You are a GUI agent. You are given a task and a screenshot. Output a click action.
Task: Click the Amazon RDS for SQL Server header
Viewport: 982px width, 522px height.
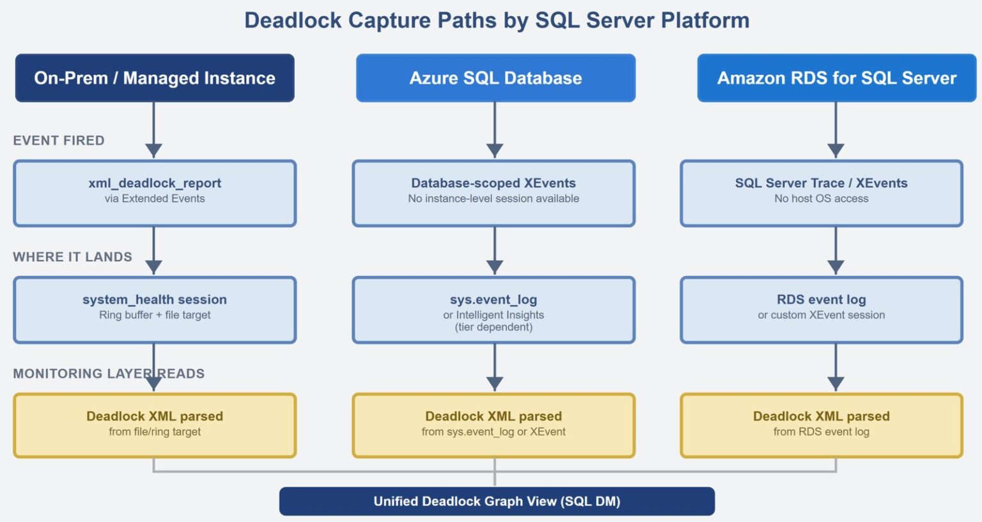(836, 78)
